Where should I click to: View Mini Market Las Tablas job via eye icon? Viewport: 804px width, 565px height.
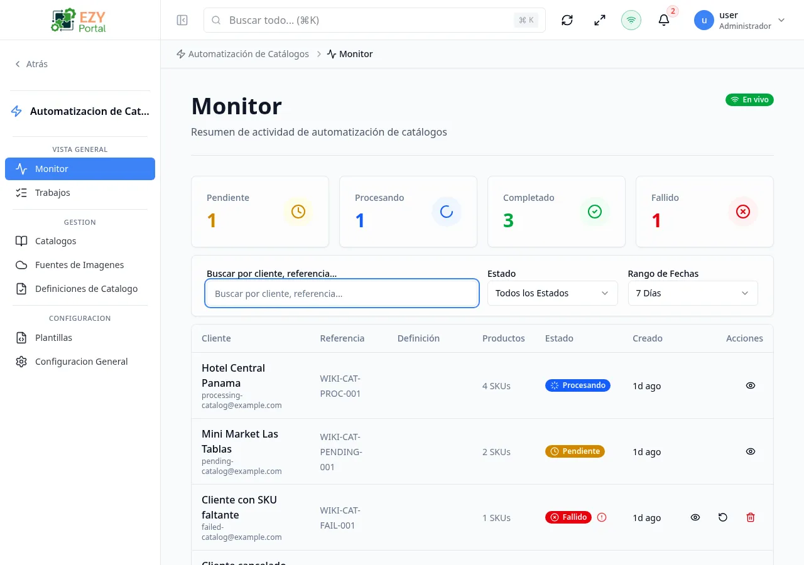coord(751,451)
